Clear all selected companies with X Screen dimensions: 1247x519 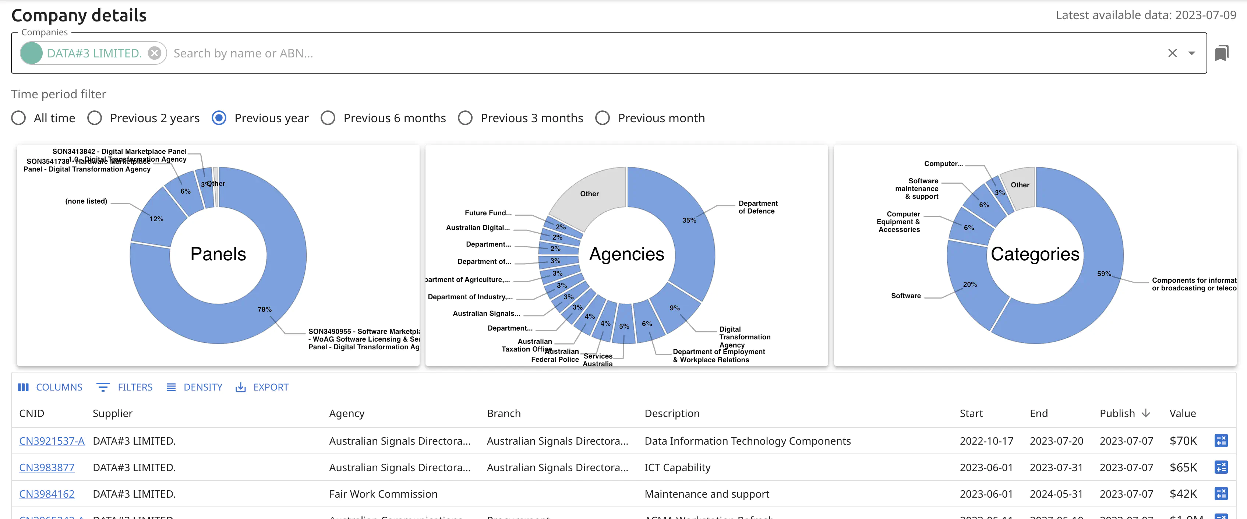[1172, 53]
